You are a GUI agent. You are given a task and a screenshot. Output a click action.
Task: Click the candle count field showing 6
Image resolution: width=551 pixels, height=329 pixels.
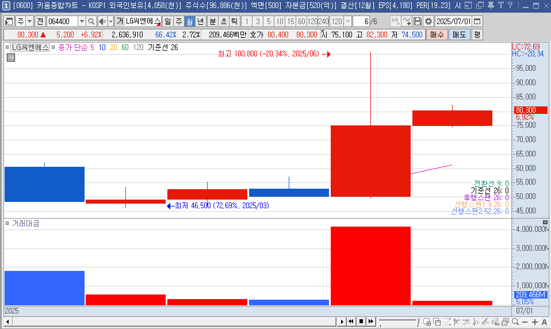[x=361, y=21]
